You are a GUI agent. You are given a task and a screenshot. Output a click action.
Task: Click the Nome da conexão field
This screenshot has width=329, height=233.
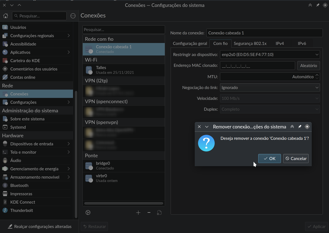coord(264,33)
